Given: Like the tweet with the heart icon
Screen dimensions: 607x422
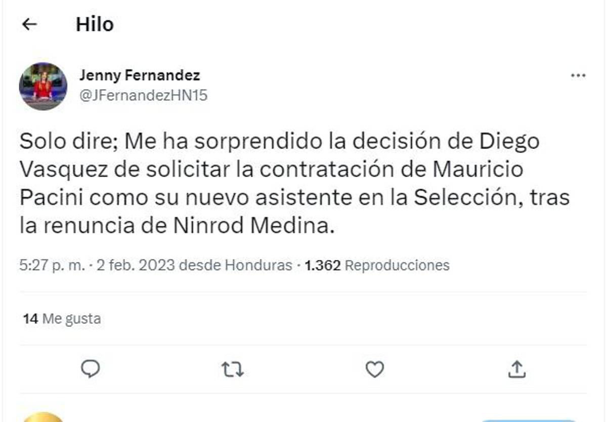Looking at the screenshot, I should [374, 370].
